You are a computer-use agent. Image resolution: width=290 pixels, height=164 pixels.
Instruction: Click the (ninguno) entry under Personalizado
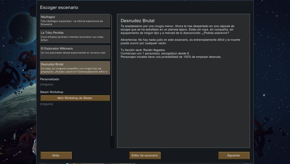coord(46,84)
